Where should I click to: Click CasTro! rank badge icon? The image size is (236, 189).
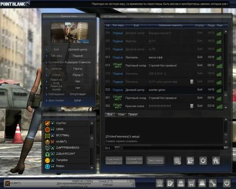[47, 123]
